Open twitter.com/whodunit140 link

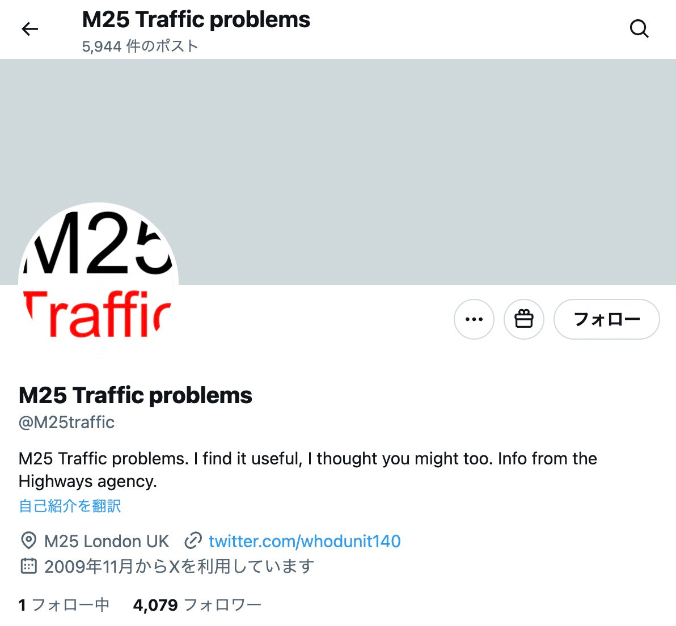click(305, 541)
